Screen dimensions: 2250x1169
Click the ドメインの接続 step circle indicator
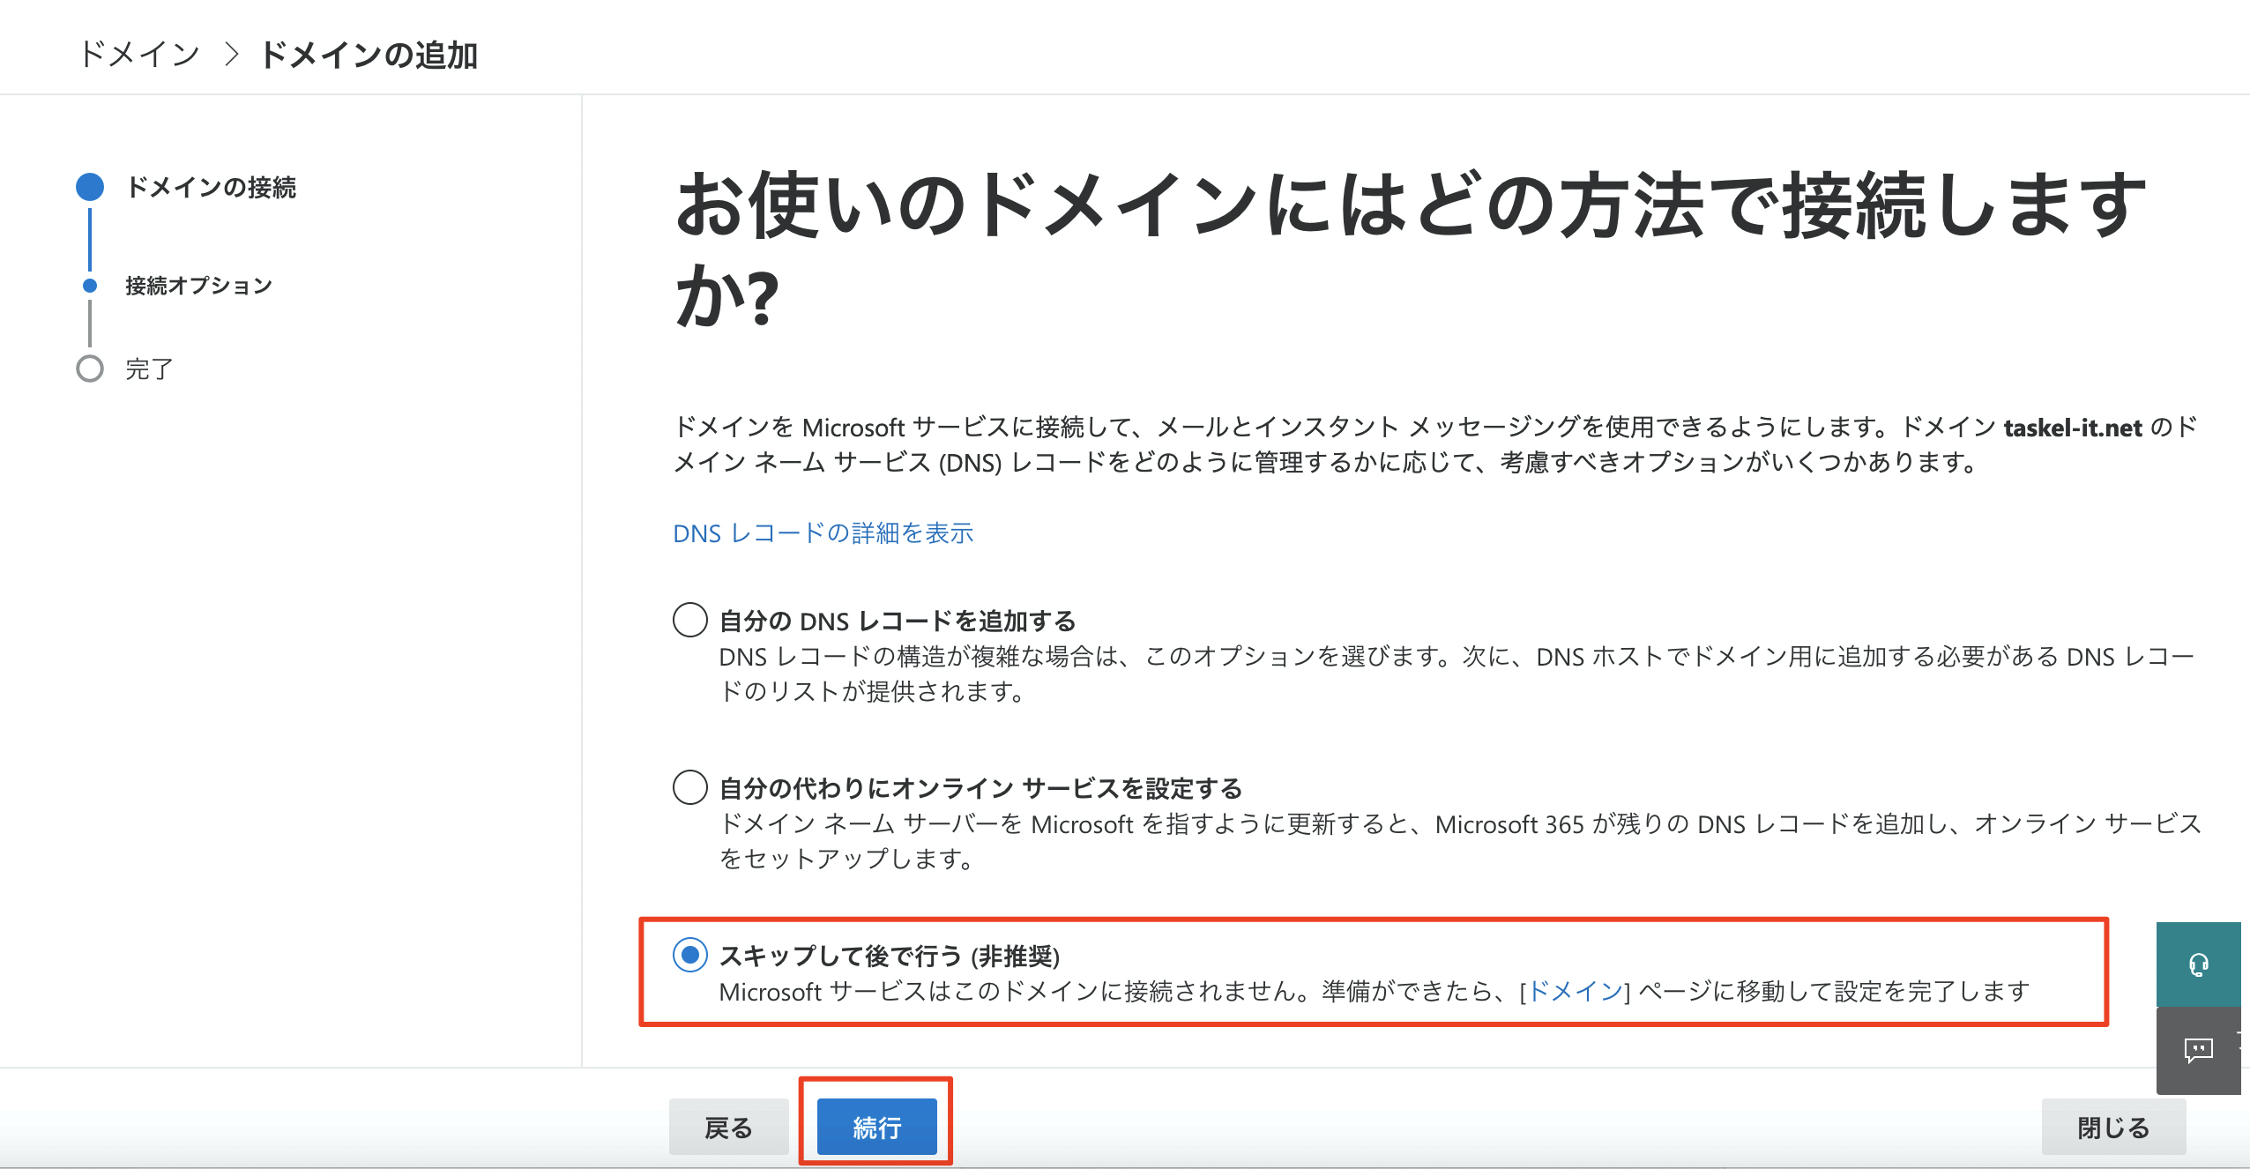pos(90,187)
